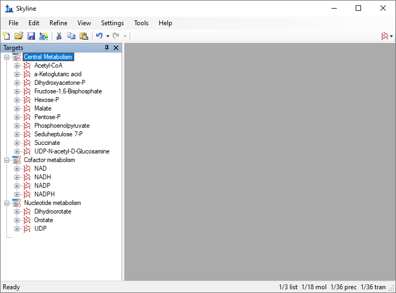This screenshot has width=396, height=293.
Task: Click the New Document toolbar icon
Action: [6, 36]
